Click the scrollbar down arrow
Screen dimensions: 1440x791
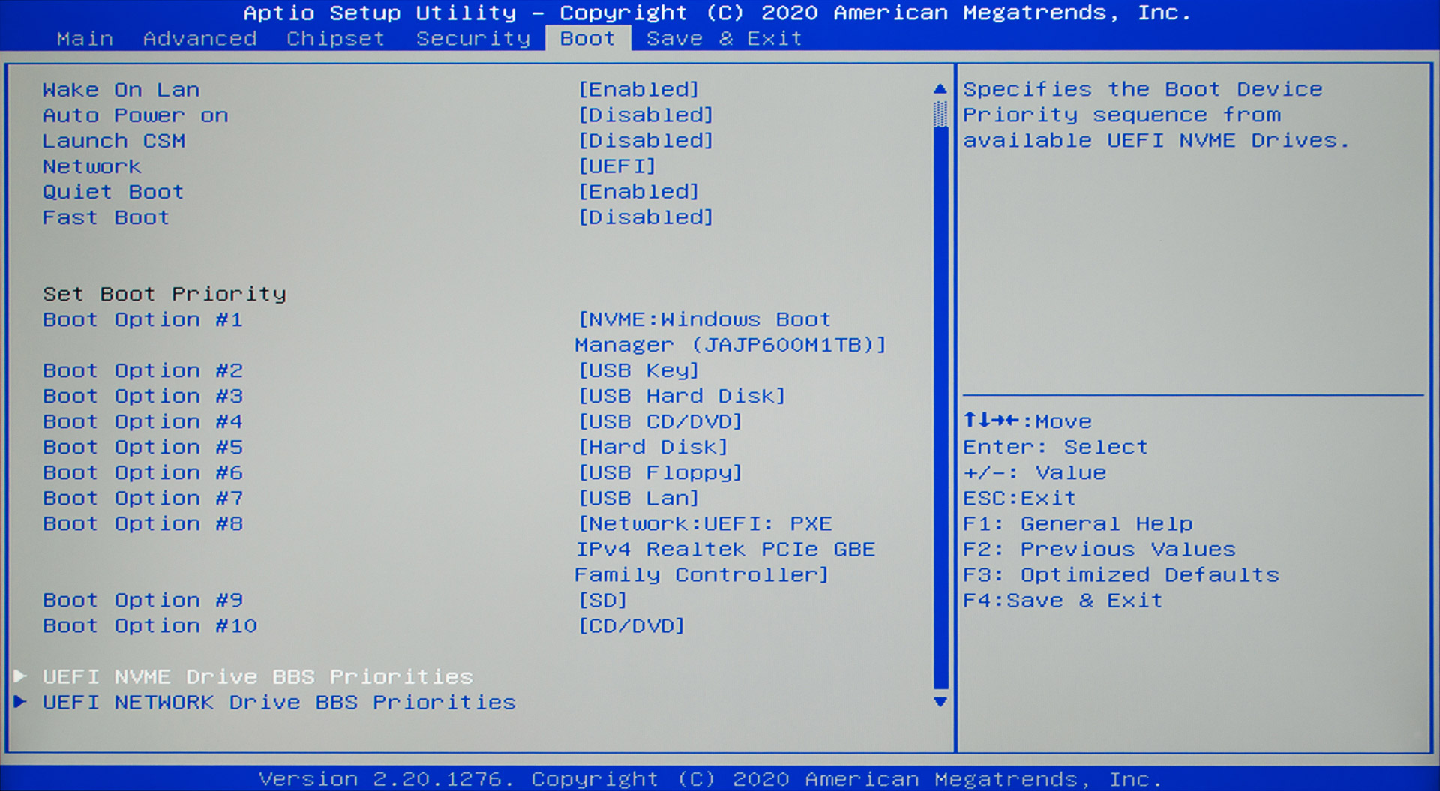coord(940,702)
